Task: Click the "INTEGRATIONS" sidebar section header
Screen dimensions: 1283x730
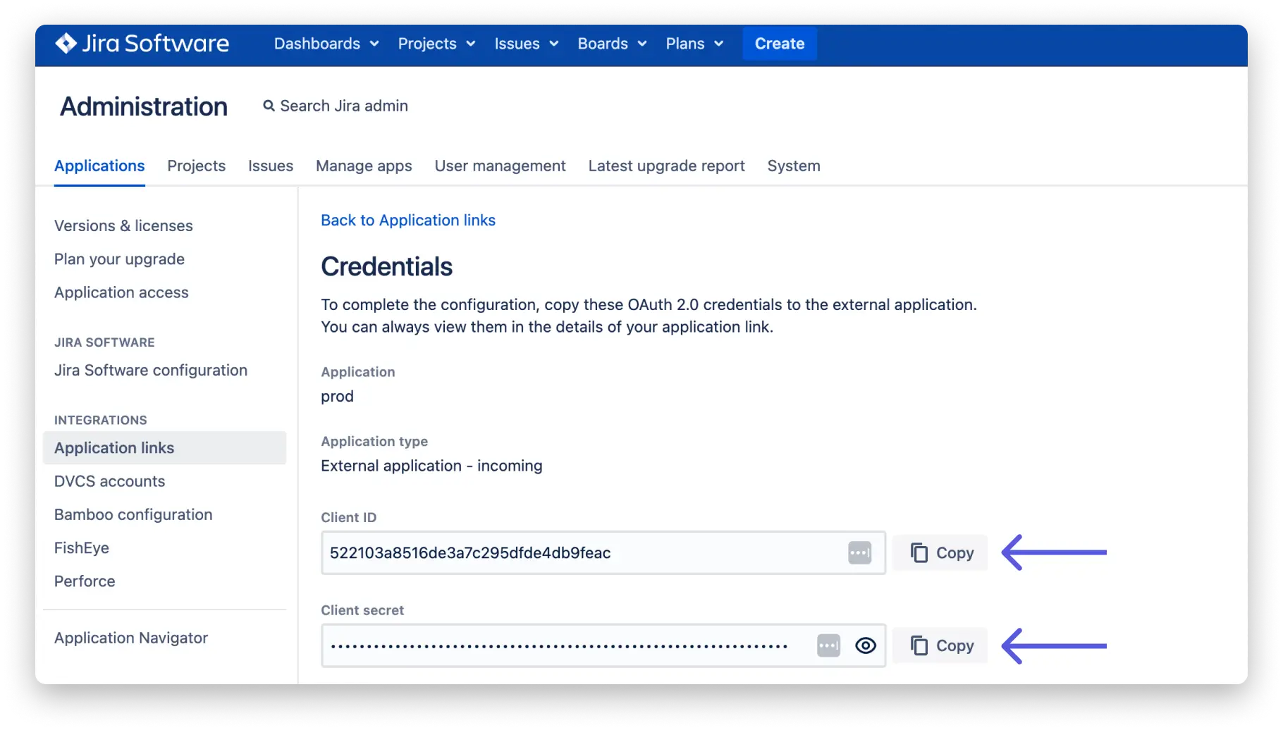Action: pyautogui.click(x=101, y=421)
